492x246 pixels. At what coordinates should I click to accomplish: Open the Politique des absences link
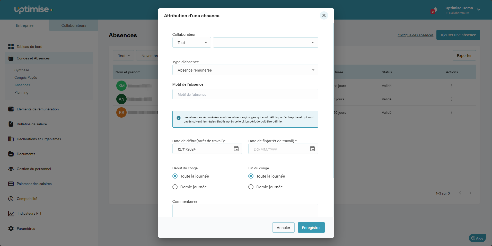[416, 35]
